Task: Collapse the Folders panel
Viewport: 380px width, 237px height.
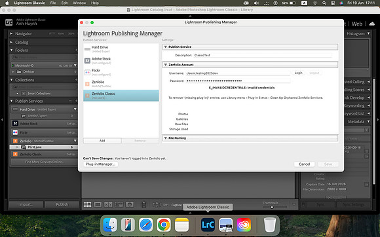Action: click(11, 50)
